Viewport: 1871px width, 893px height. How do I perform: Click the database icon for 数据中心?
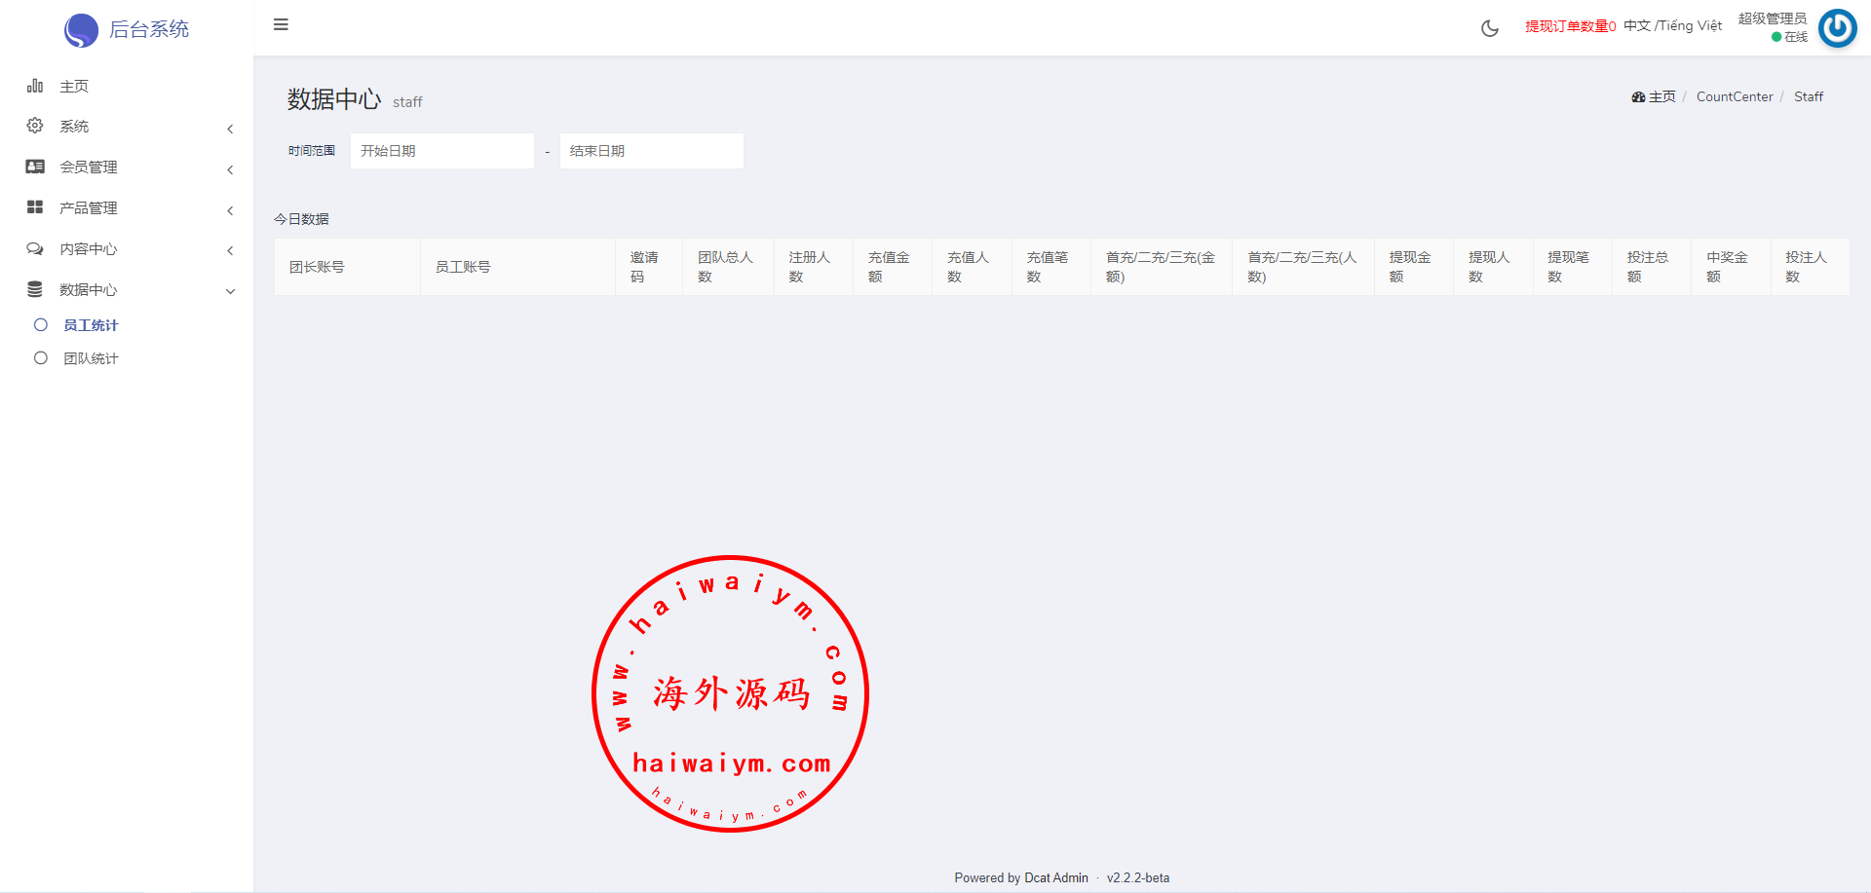click(x=35, y=289)
